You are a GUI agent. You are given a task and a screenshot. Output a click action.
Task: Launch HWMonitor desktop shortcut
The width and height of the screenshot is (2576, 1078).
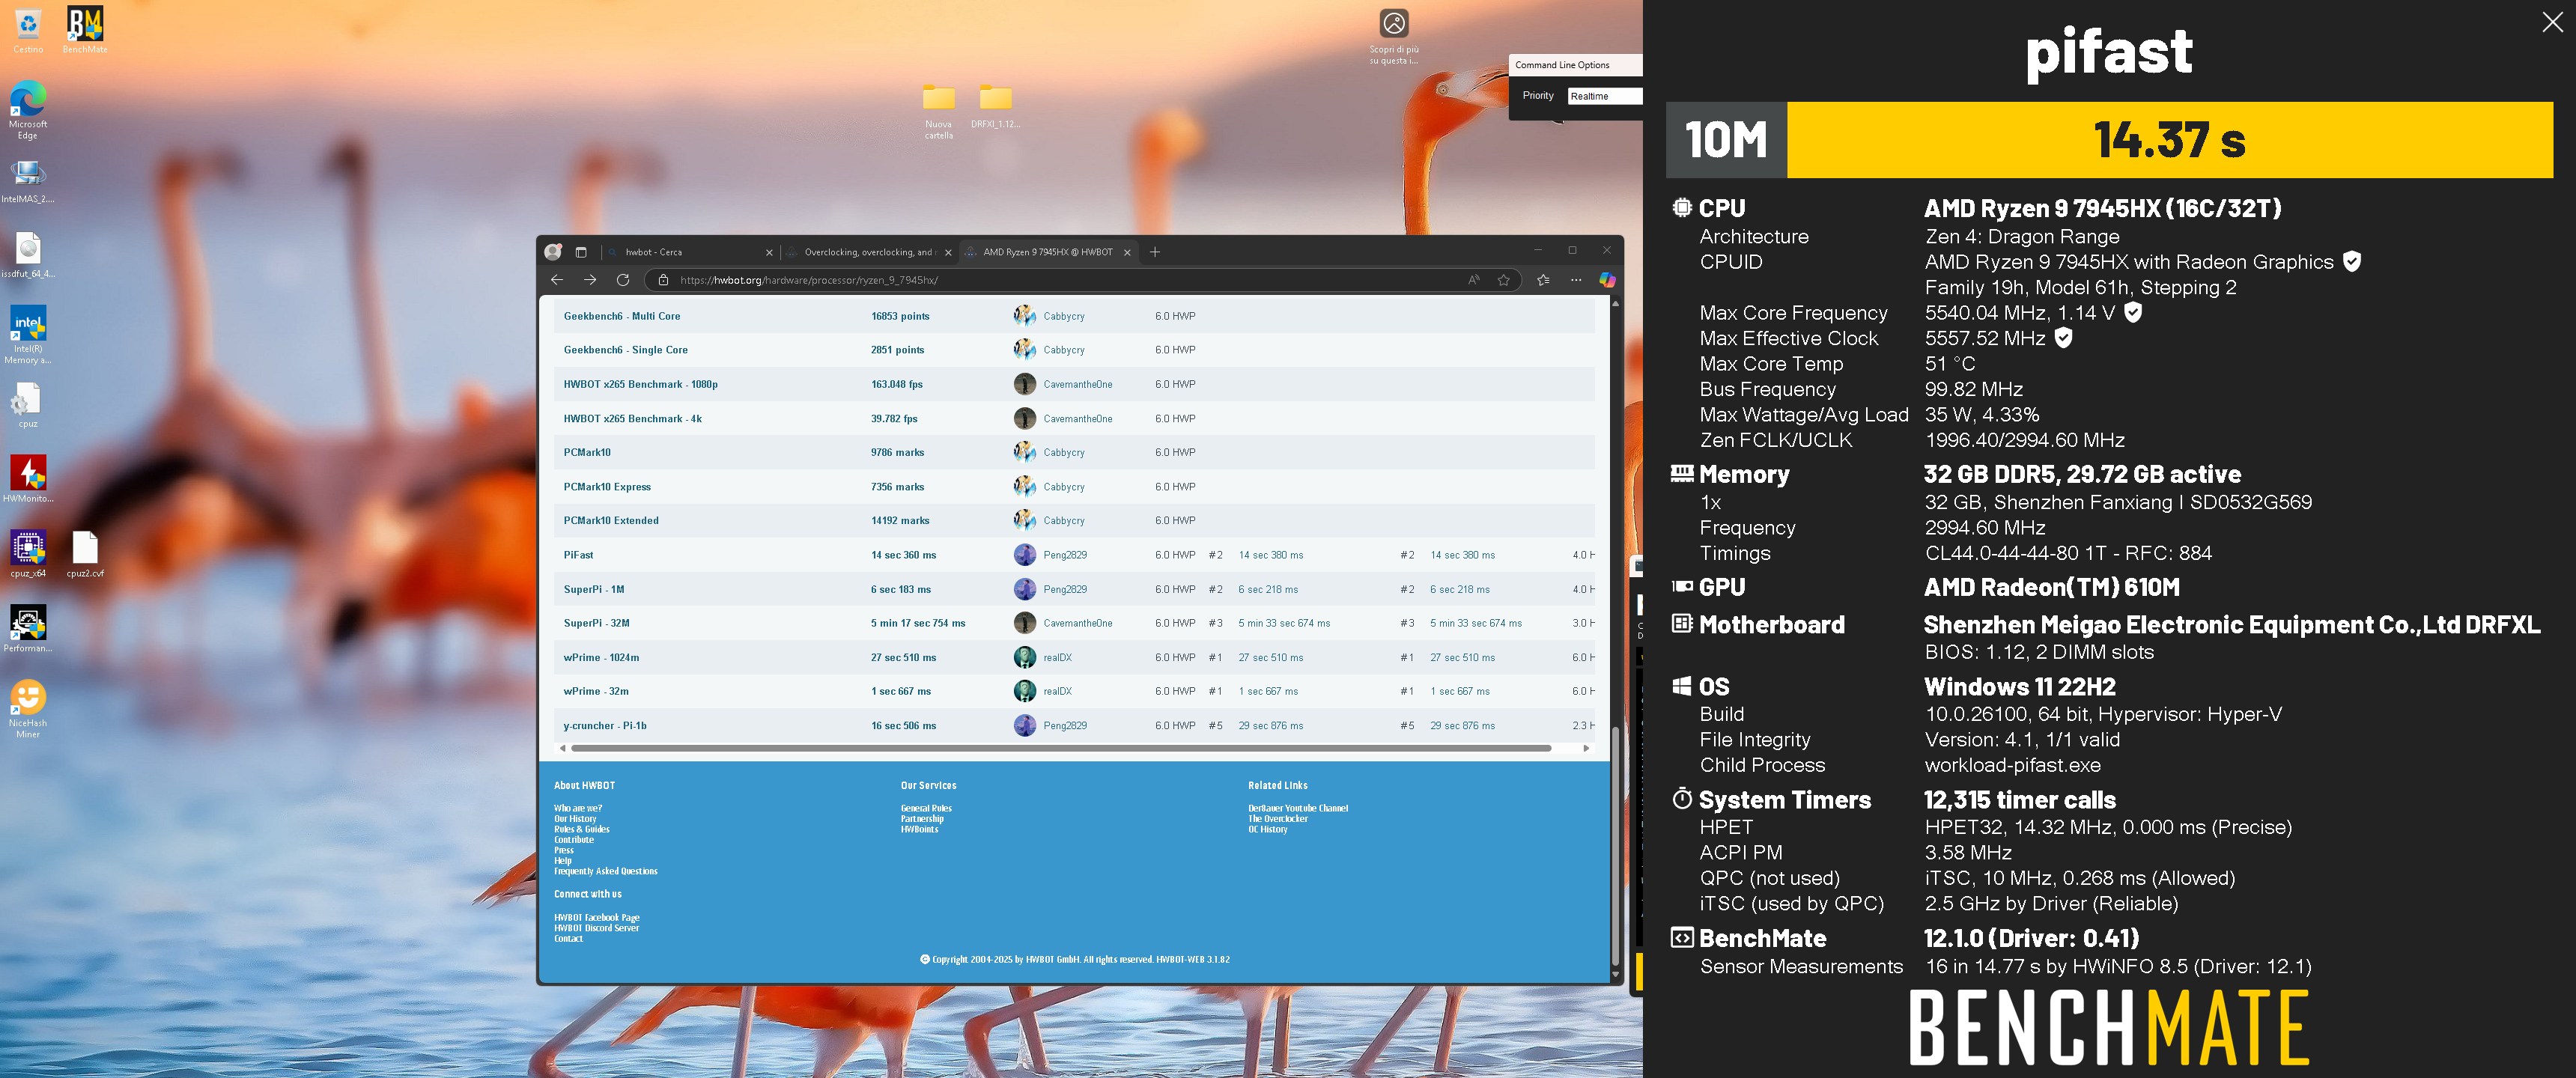click(28, 479)
